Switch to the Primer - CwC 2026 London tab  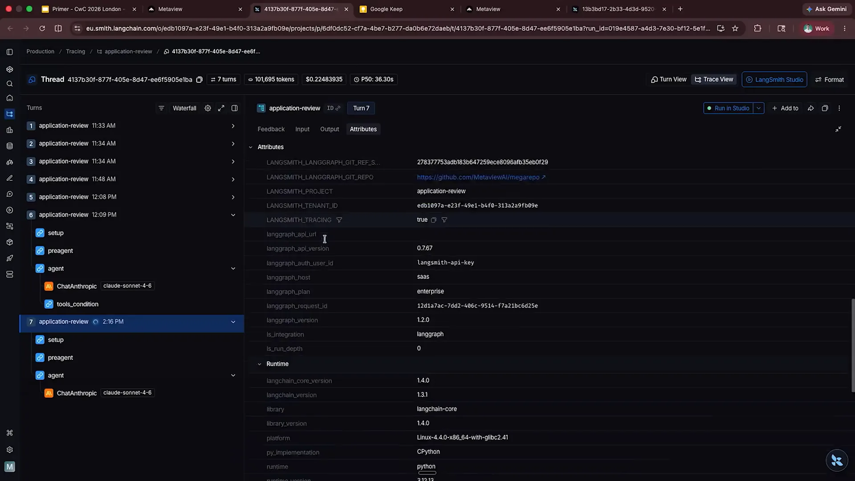pos(89,9)
